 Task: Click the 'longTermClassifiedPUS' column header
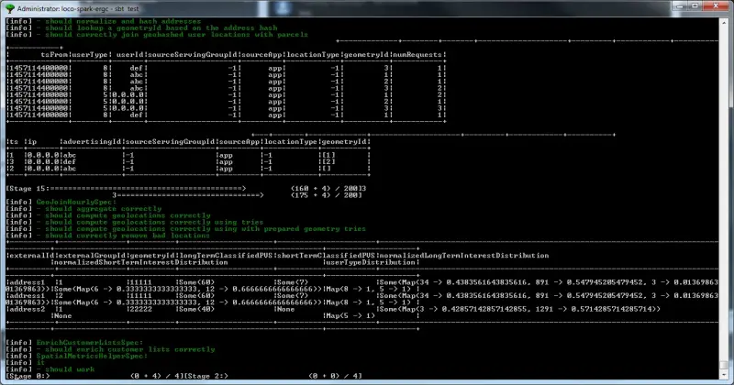click(x=226, y=256)
